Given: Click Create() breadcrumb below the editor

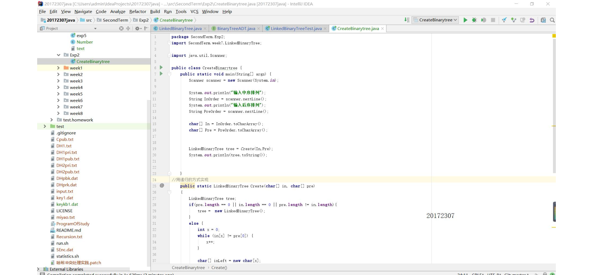Looking at the screenshot, I should 219,268.
